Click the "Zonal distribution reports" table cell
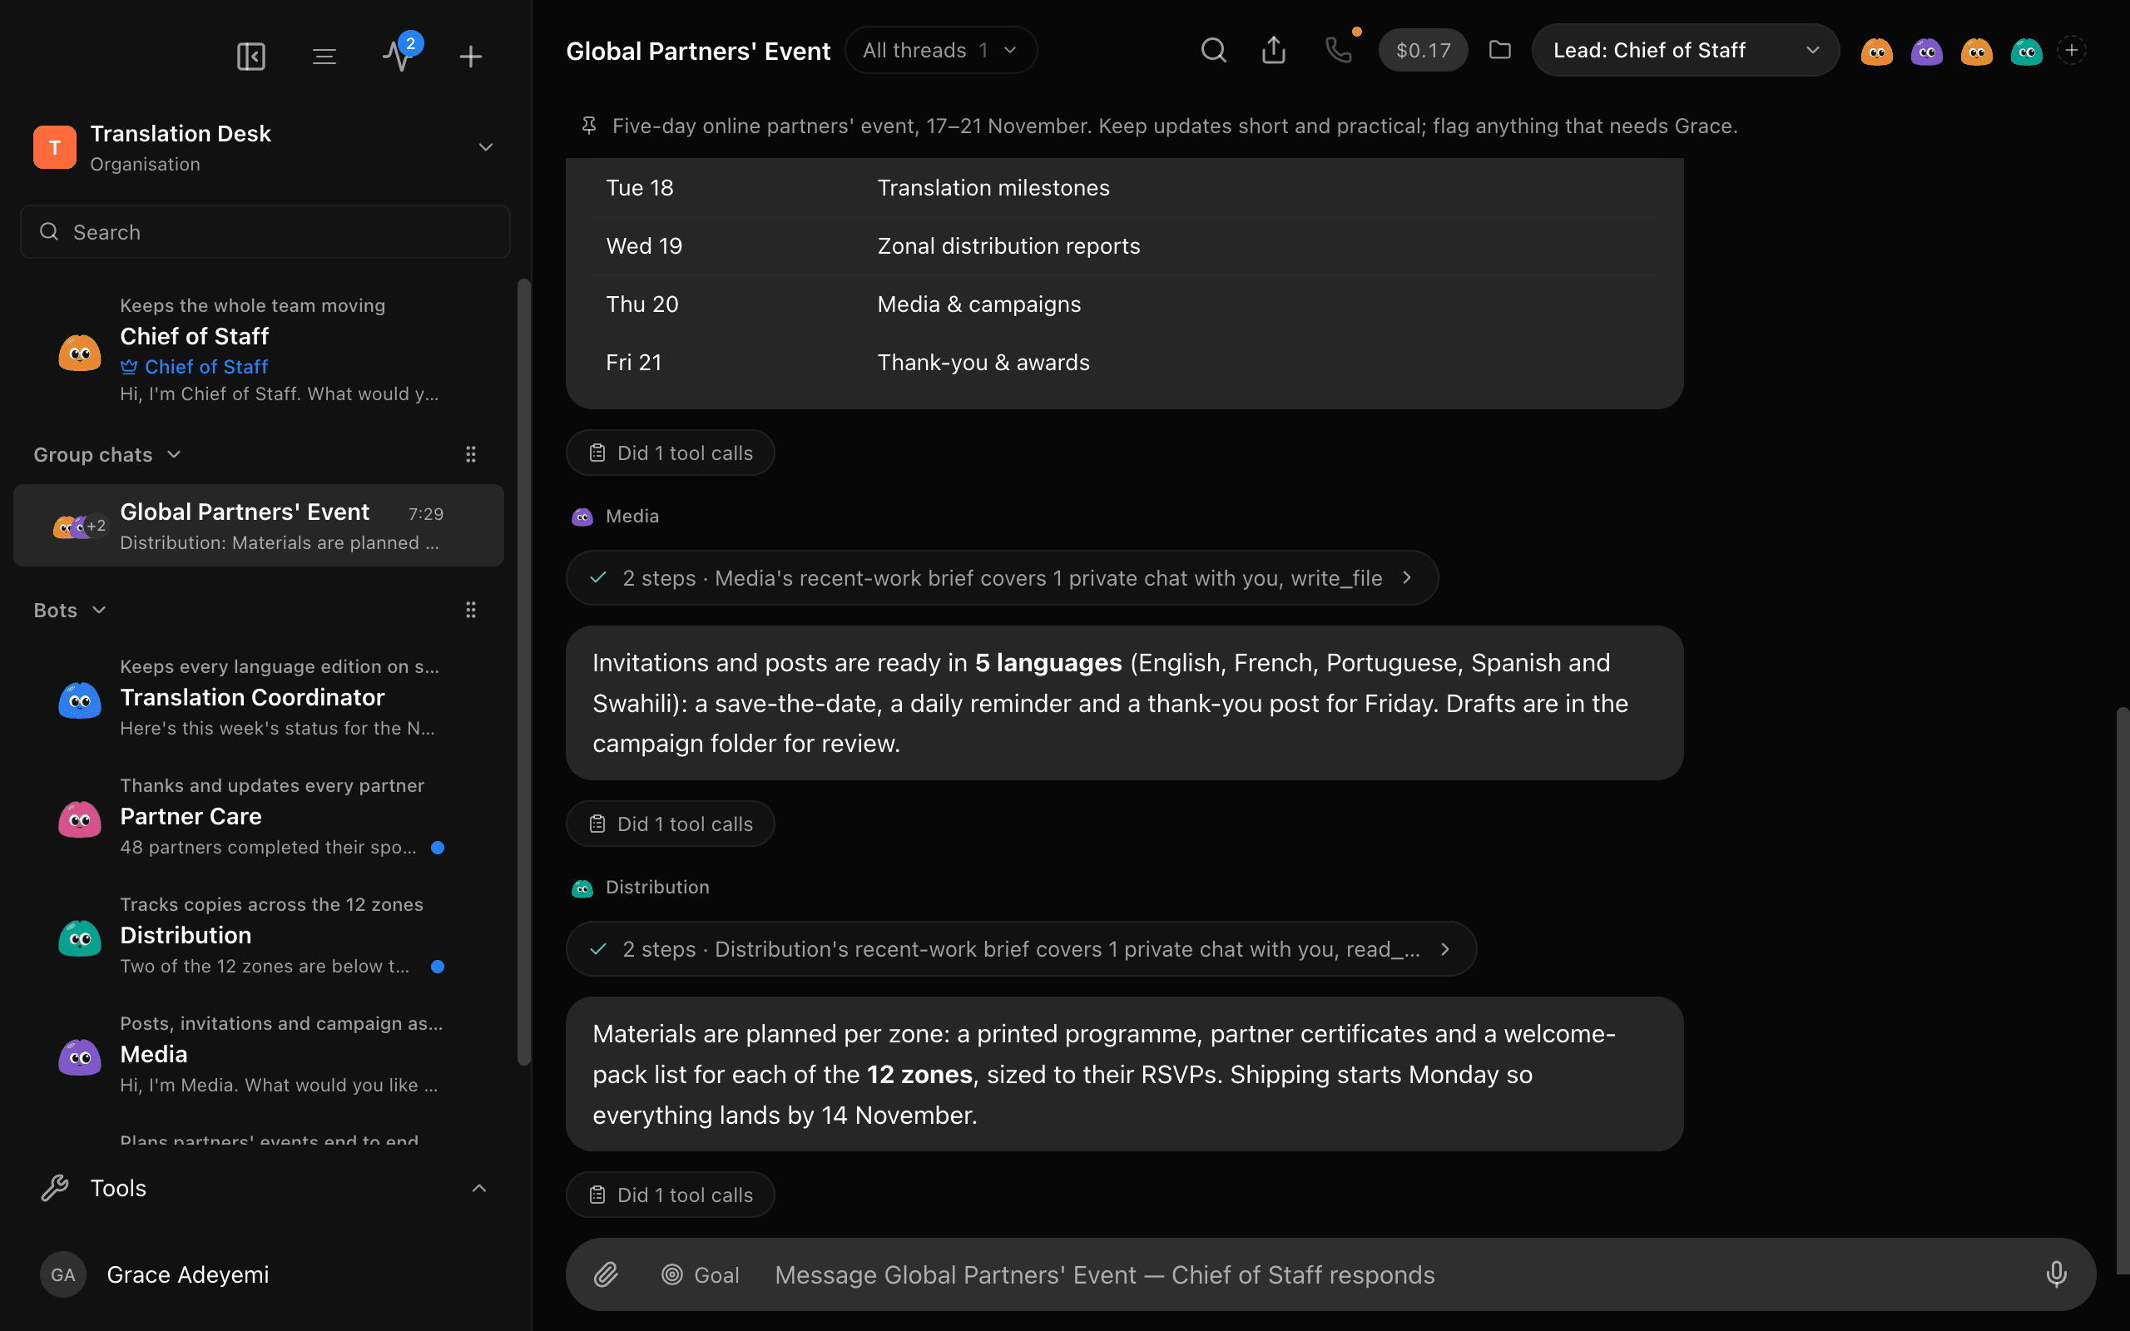Screen dimensions: 2130x1331 point(1008,245)
